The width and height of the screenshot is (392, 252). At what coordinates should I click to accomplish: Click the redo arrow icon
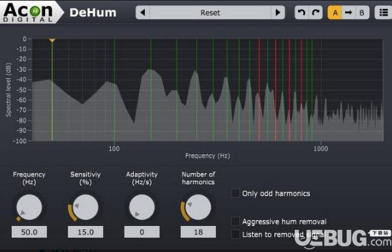(316, 12)
